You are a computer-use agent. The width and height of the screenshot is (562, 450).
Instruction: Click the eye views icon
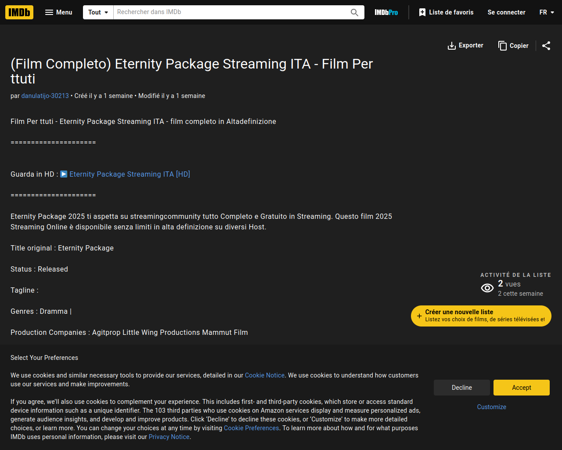point(487,288)
